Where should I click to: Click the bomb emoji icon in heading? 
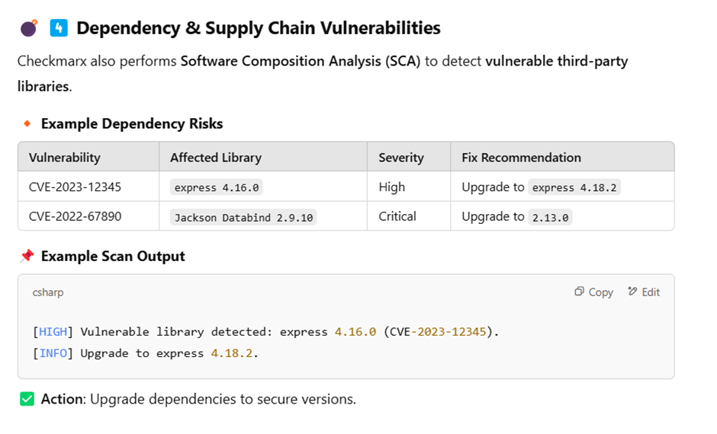pos(29,28)
